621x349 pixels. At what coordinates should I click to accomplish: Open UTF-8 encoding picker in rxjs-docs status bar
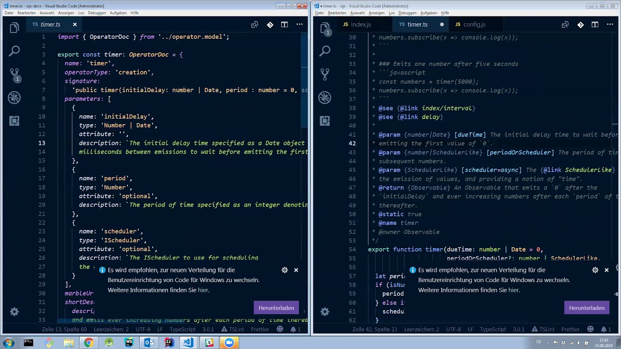click(143, 329)
